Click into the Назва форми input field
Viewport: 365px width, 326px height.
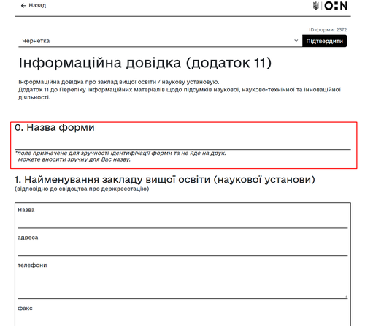point(182,142)
